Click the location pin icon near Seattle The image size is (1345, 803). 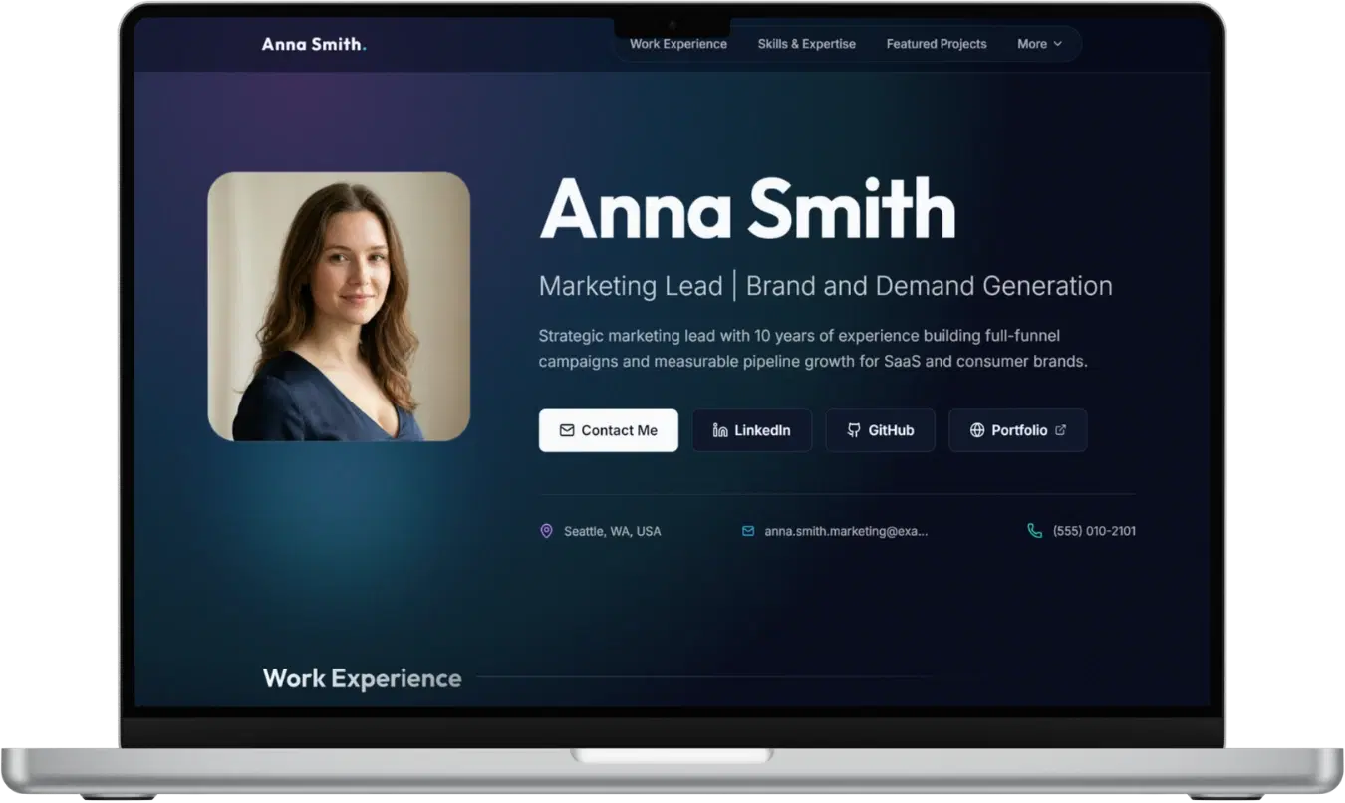[x=546, y=531]
